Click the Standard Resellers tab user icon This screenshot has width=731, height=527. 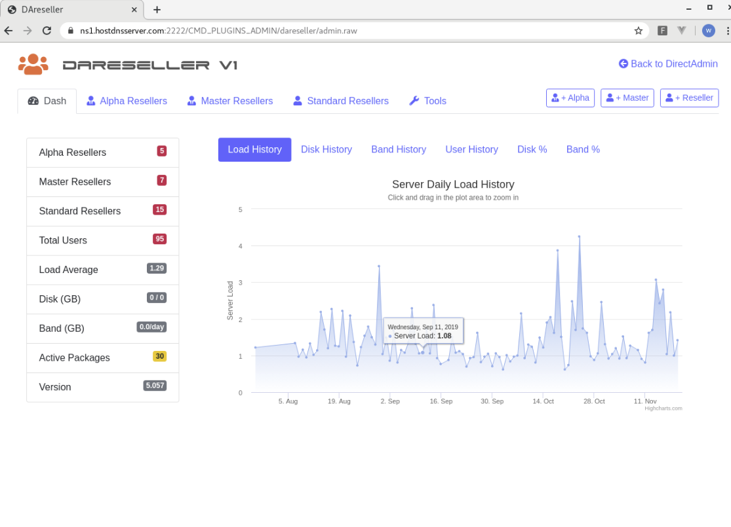point(298,101)
